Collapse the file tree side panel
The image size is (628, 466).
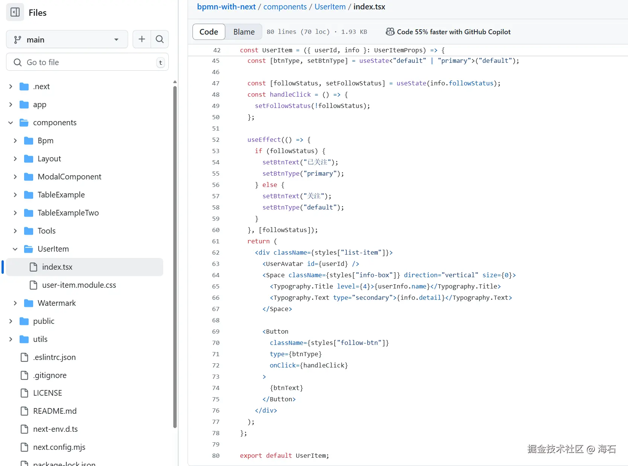(15, 12)
